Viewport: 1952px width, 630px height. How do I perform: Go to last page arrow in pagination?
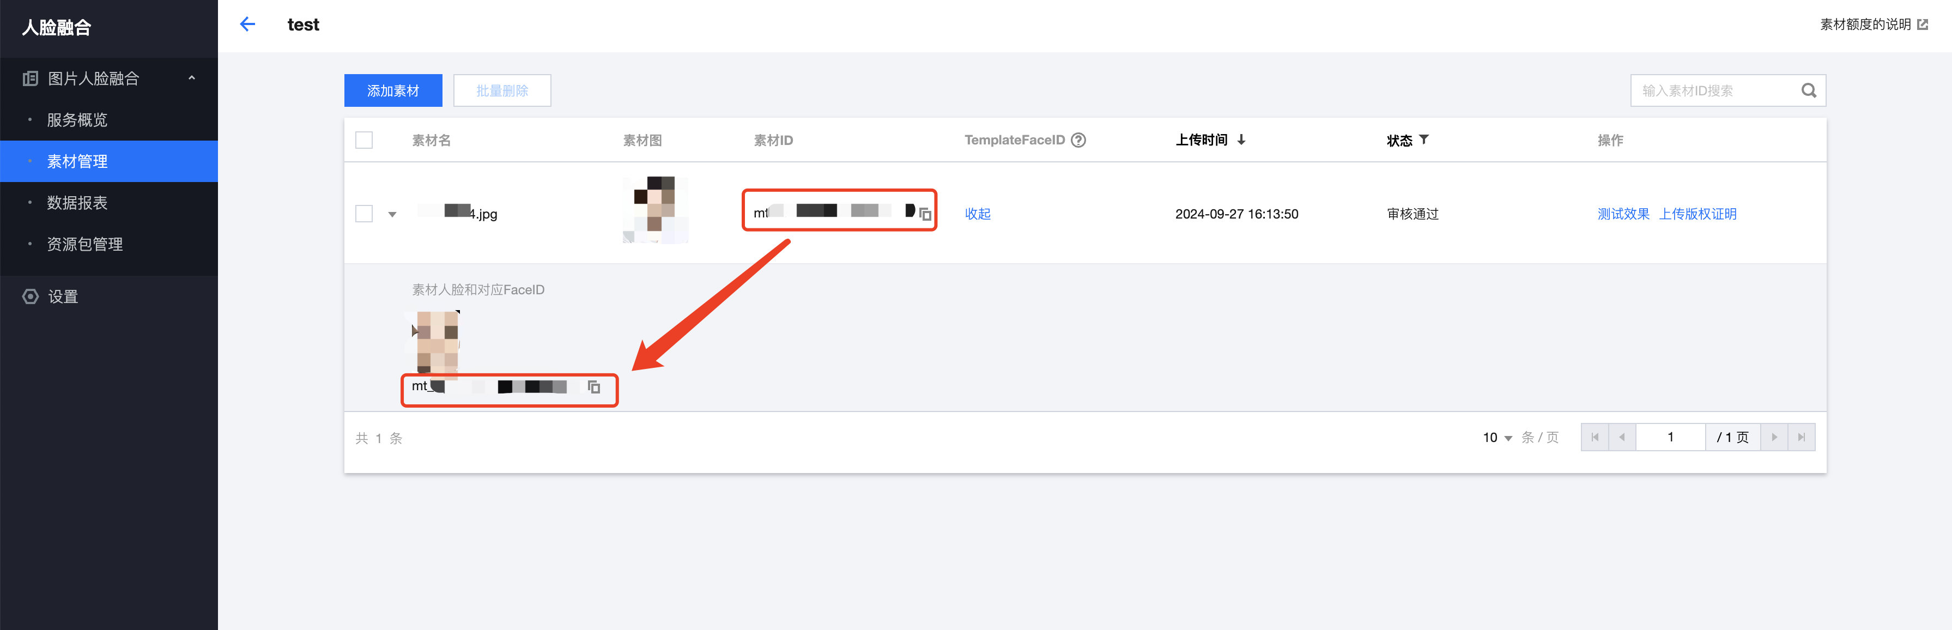[x=1801, y=438]
